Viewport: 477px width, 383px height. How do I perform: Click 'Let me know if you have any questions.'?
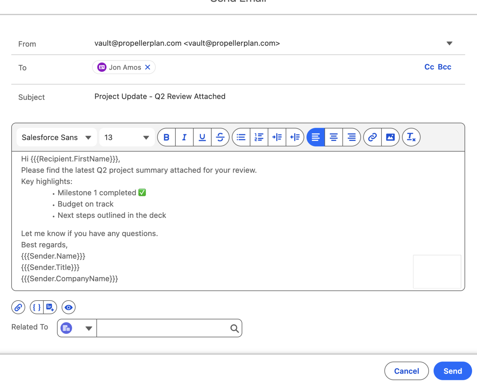click(89, 233)
